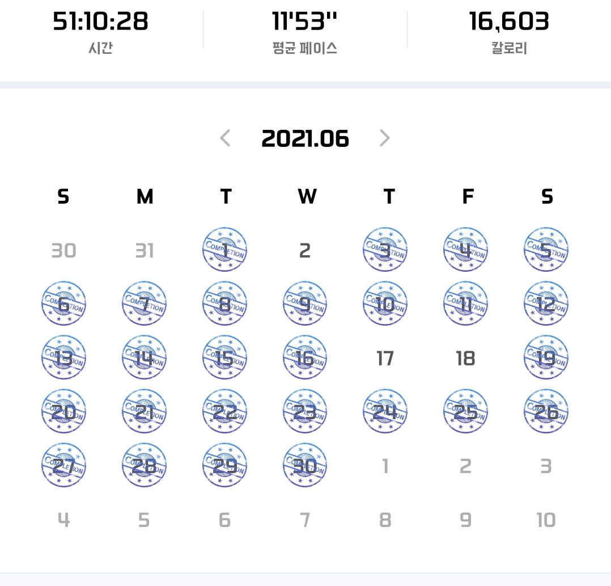The width and height of the screenshot is (611, 586).
Task: Select the completion stamp on June 10
Action: pos(385,303)
